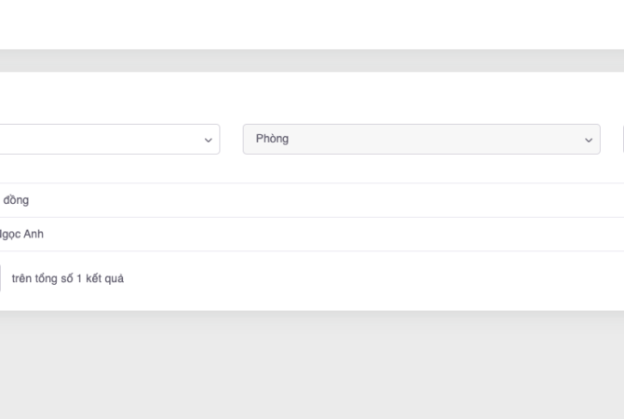The image size is (624, 419).
Task: Click the 'Phòng' placeholder text
Action: coord(272,139)
